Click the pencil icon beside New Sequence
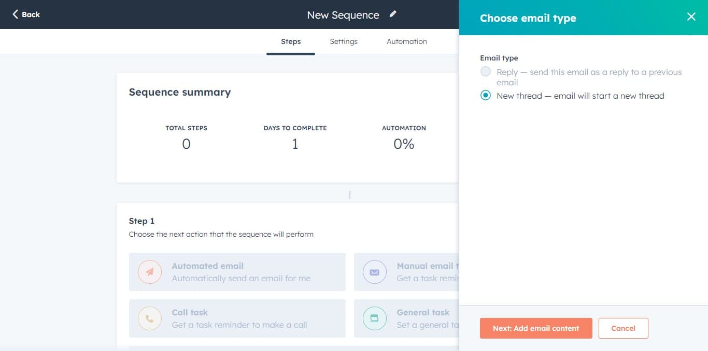The width and height of the screenshot is (708, 351). click(x=393, y=14)
